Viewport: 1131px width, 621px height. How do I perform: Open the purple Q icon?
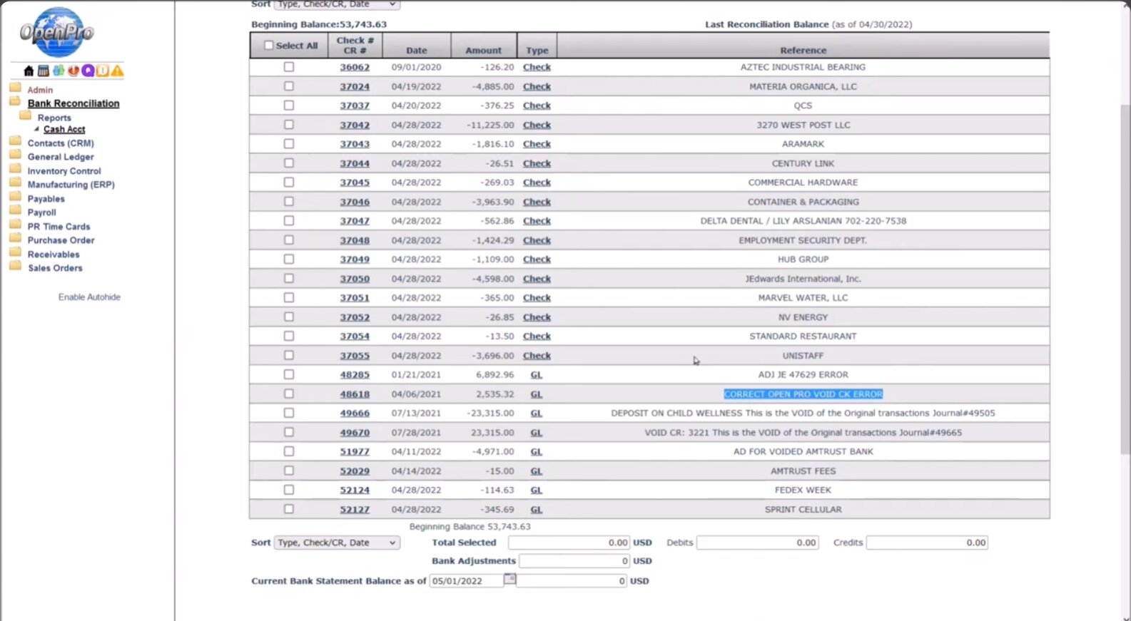pyautogui.click(x=88, y=71)
